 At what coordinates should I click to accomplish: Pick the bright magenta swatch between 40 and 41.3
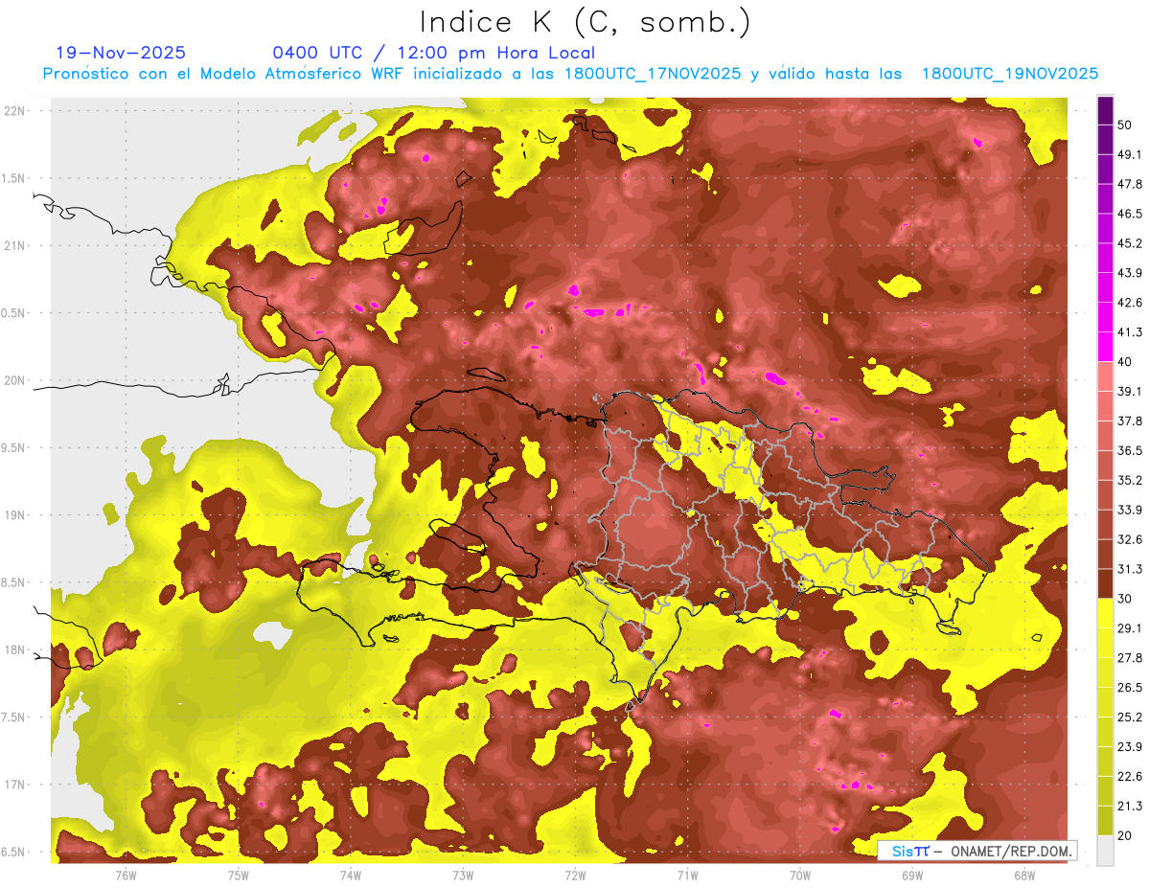point(1105,347)
